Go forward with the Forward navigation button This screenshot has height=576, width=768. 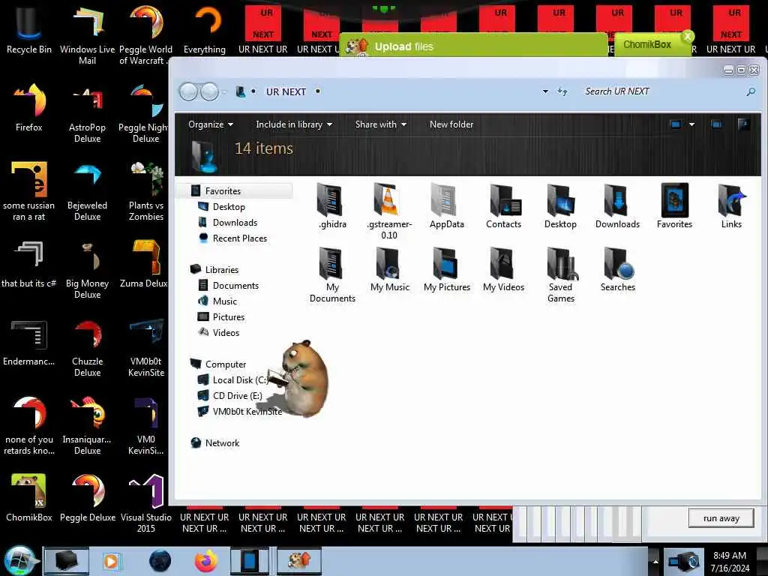tap(210, 91)
